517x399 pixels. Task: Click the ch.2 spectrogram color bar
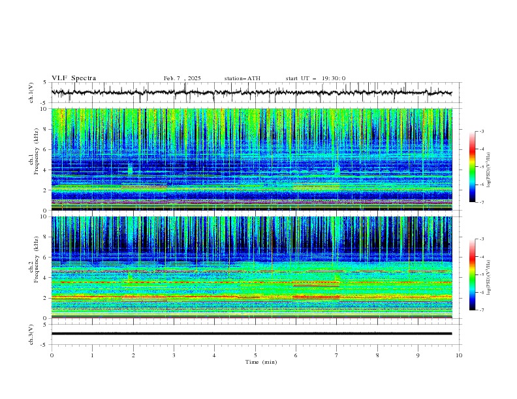[x=472, y=274]
